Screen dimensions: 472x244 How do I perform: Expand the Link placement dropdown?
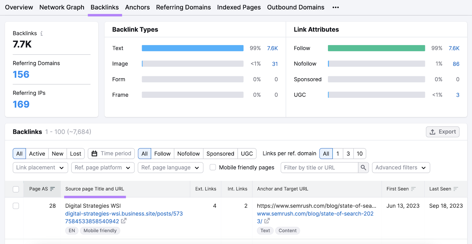point(40,168)
